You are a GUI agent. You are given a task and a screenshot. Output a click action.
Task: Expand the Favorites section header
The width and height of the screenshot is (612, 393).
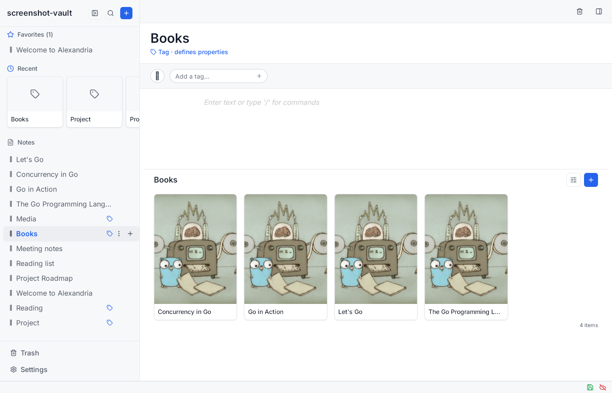coord(30,34)
